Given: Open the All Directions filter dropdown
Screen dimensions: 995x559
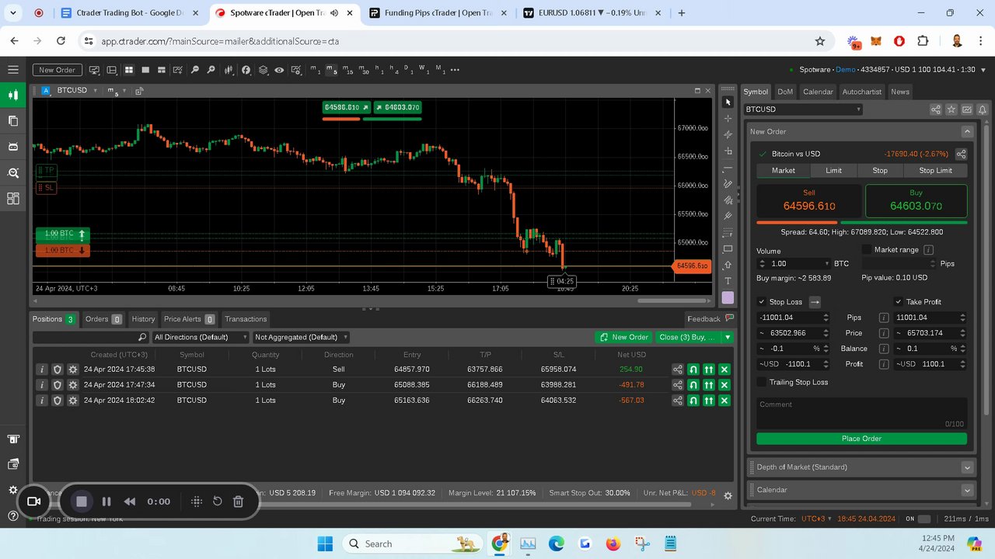Looking at the screenshot, I should click(x=201, y=337).
